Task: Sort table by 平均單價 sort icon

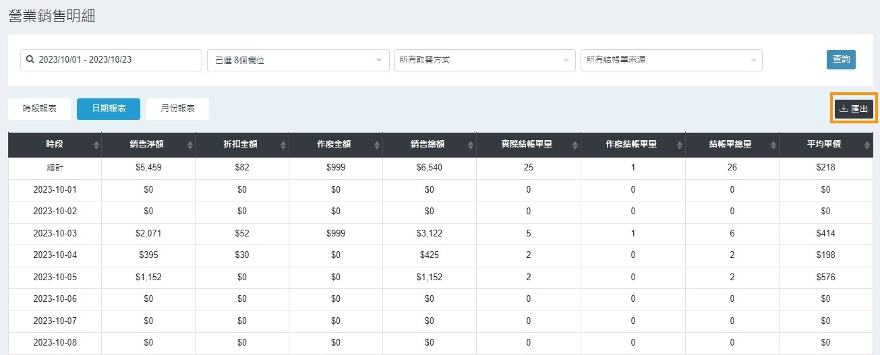Action: point(867,145)
